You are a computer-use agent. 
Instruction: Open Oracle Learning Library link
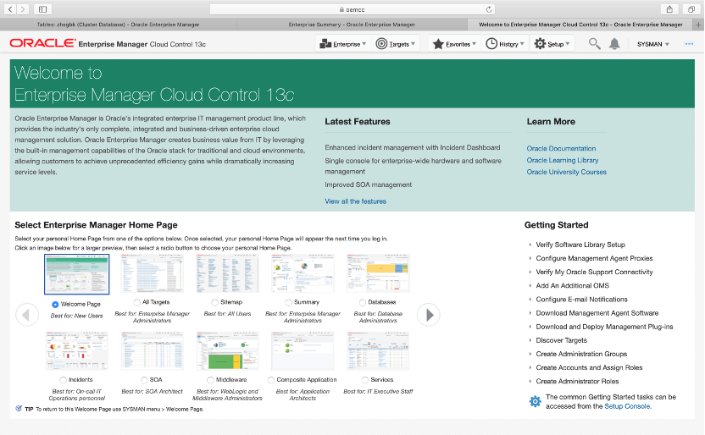[x=563, y=160]
